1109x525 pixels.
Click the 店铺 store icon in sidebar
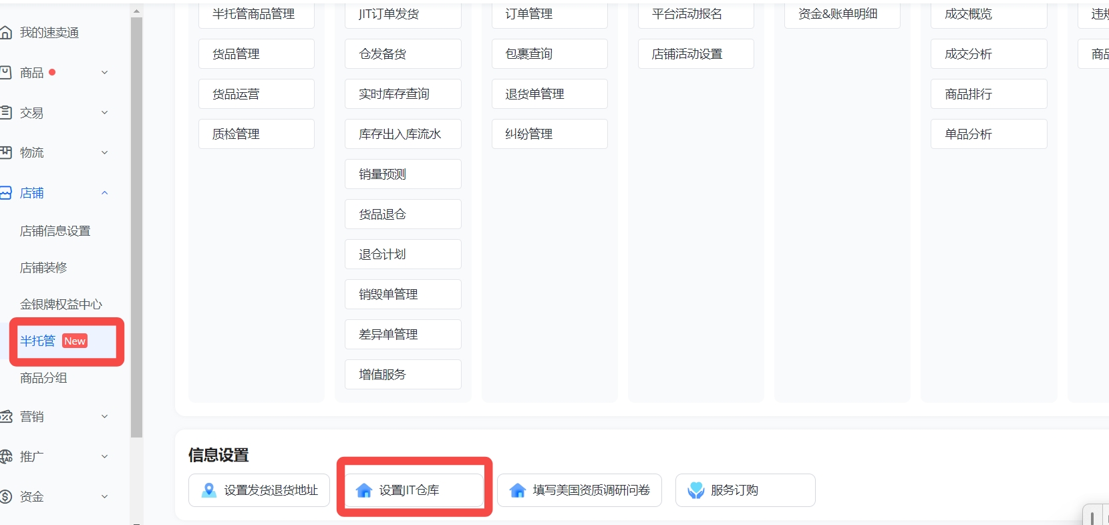click(x=6, y=193)
